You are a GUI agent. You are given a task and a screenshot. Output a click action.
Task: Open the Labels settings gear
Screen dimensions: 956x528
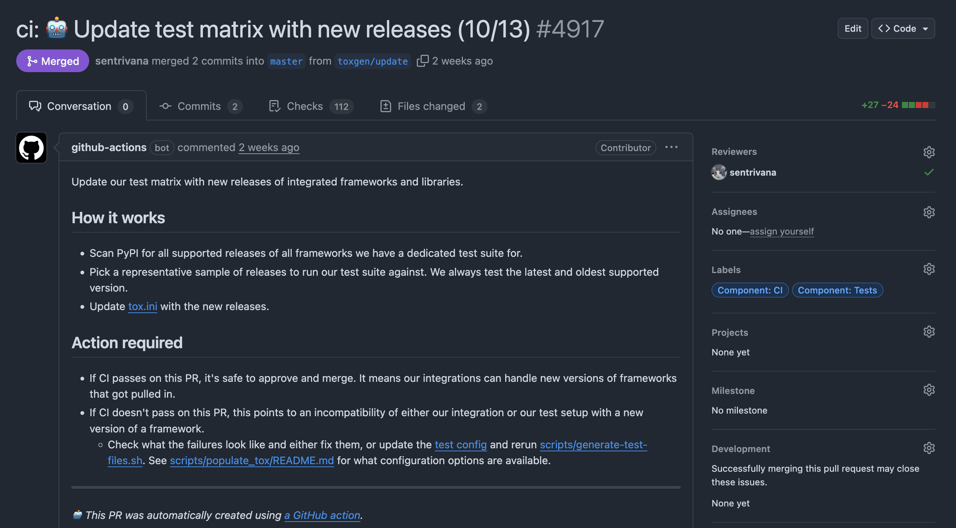[x=929, y=269]
